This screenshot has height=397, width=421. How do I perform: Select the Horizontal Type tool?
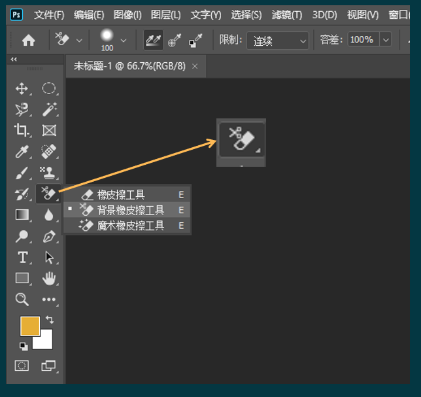[x=22, y=257]
